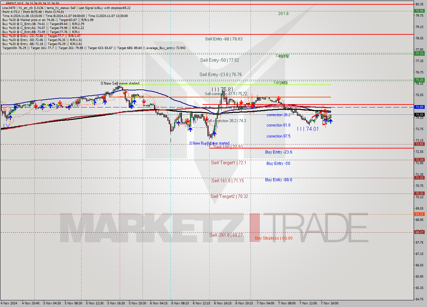The height and width of the screenshot is (307, 427).
Task: Select the blue 'correction 61.8' label
Action: (279, 125)
